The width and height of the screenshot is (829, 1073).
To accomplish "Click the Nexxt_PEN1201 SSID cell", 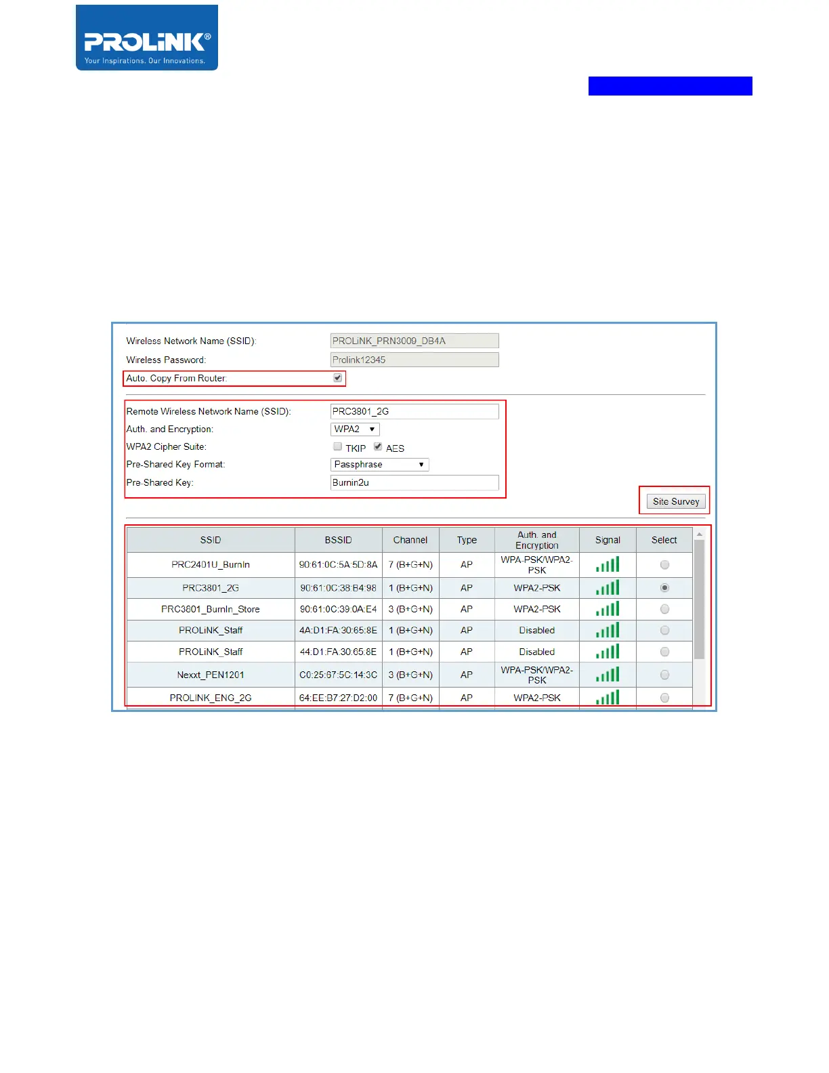I will pyautogui.click(x=211, y=675).
